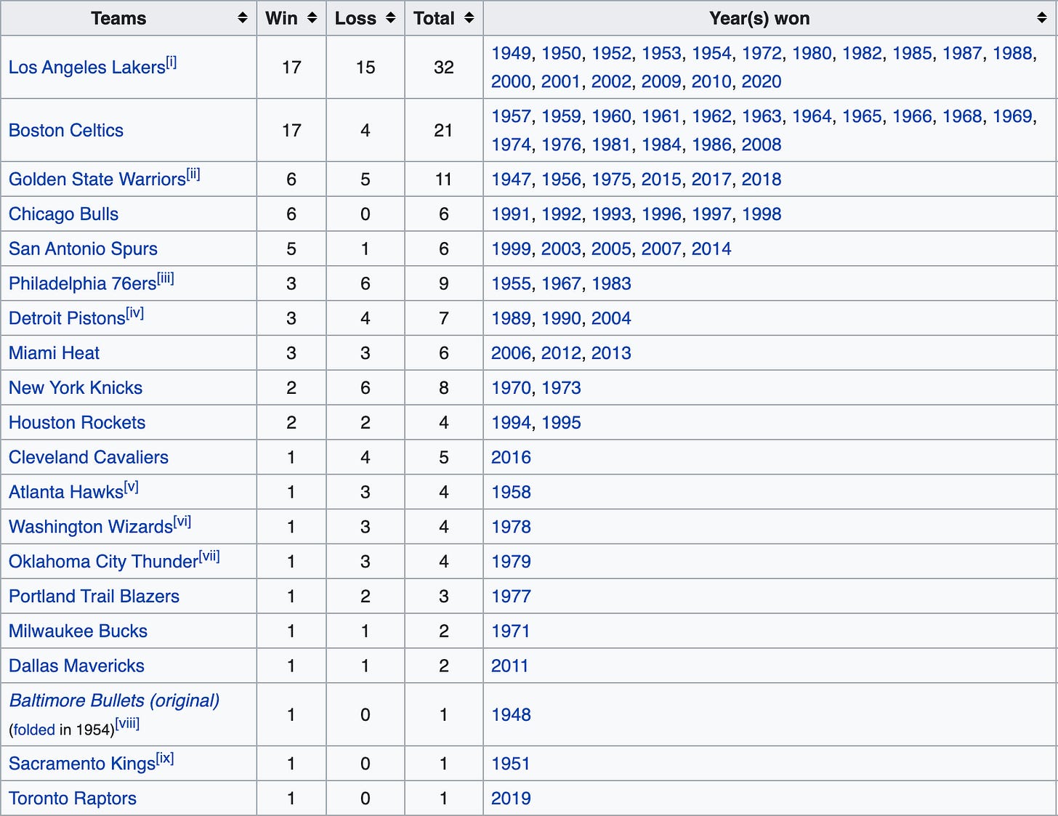Screen dimensions: 1058x816
Task: Open the 2004 Pistons championship year
Action: point(611,319)
